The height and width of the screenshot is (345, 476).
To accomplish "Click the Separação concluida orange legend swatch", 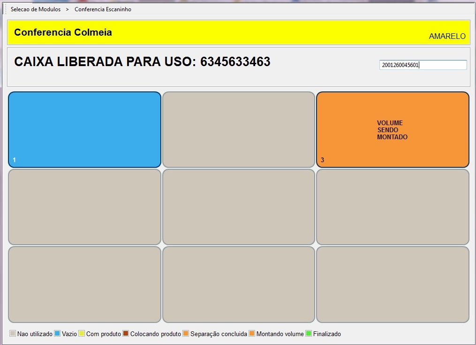I will [x=186, y=333].
